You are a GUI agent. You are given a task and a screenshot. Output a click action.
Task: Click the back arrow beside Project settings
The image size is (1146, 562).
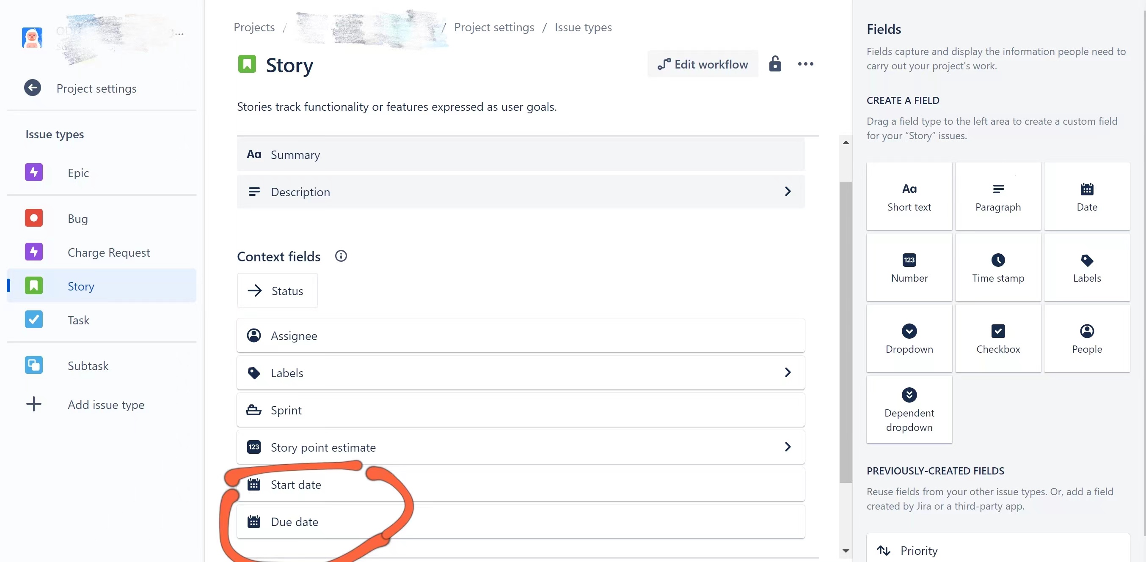[32, 88]
